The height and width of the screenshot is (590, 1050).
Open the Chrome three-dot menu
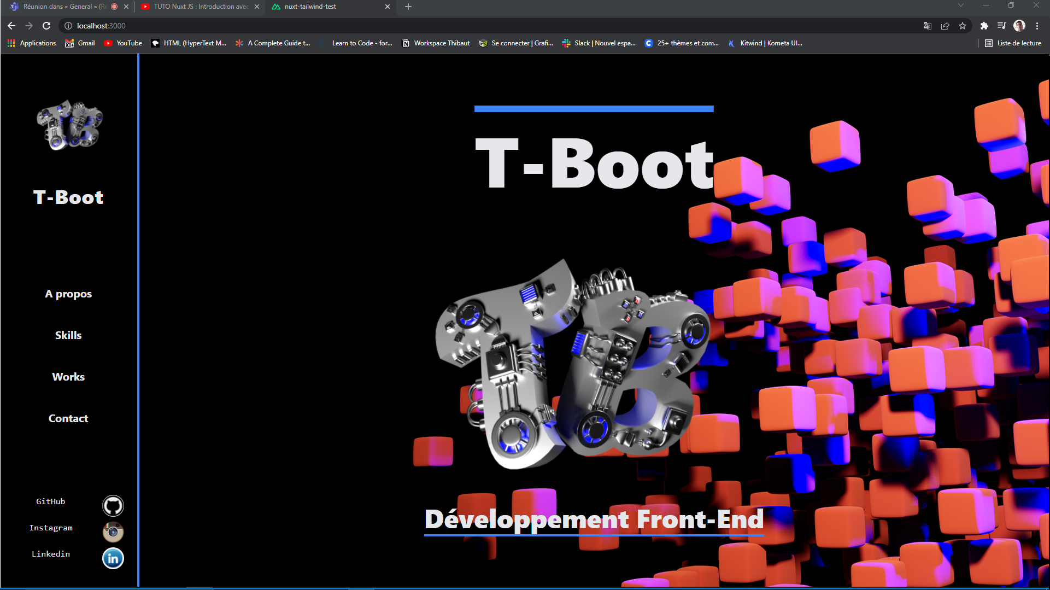pos(1037,26)
